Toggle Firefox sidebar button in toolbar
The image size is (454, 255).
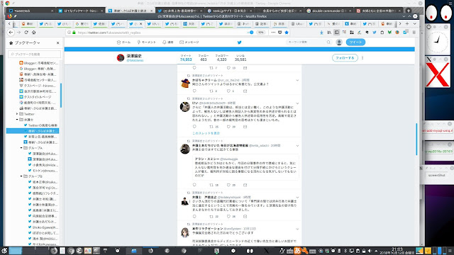pyautogui.click(x=337, y=33)
